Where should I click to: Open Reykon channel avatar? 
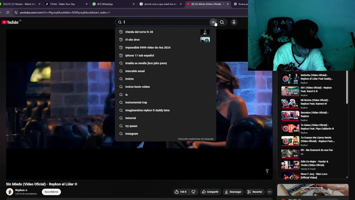pyautogui.click(x=10, y=192)
